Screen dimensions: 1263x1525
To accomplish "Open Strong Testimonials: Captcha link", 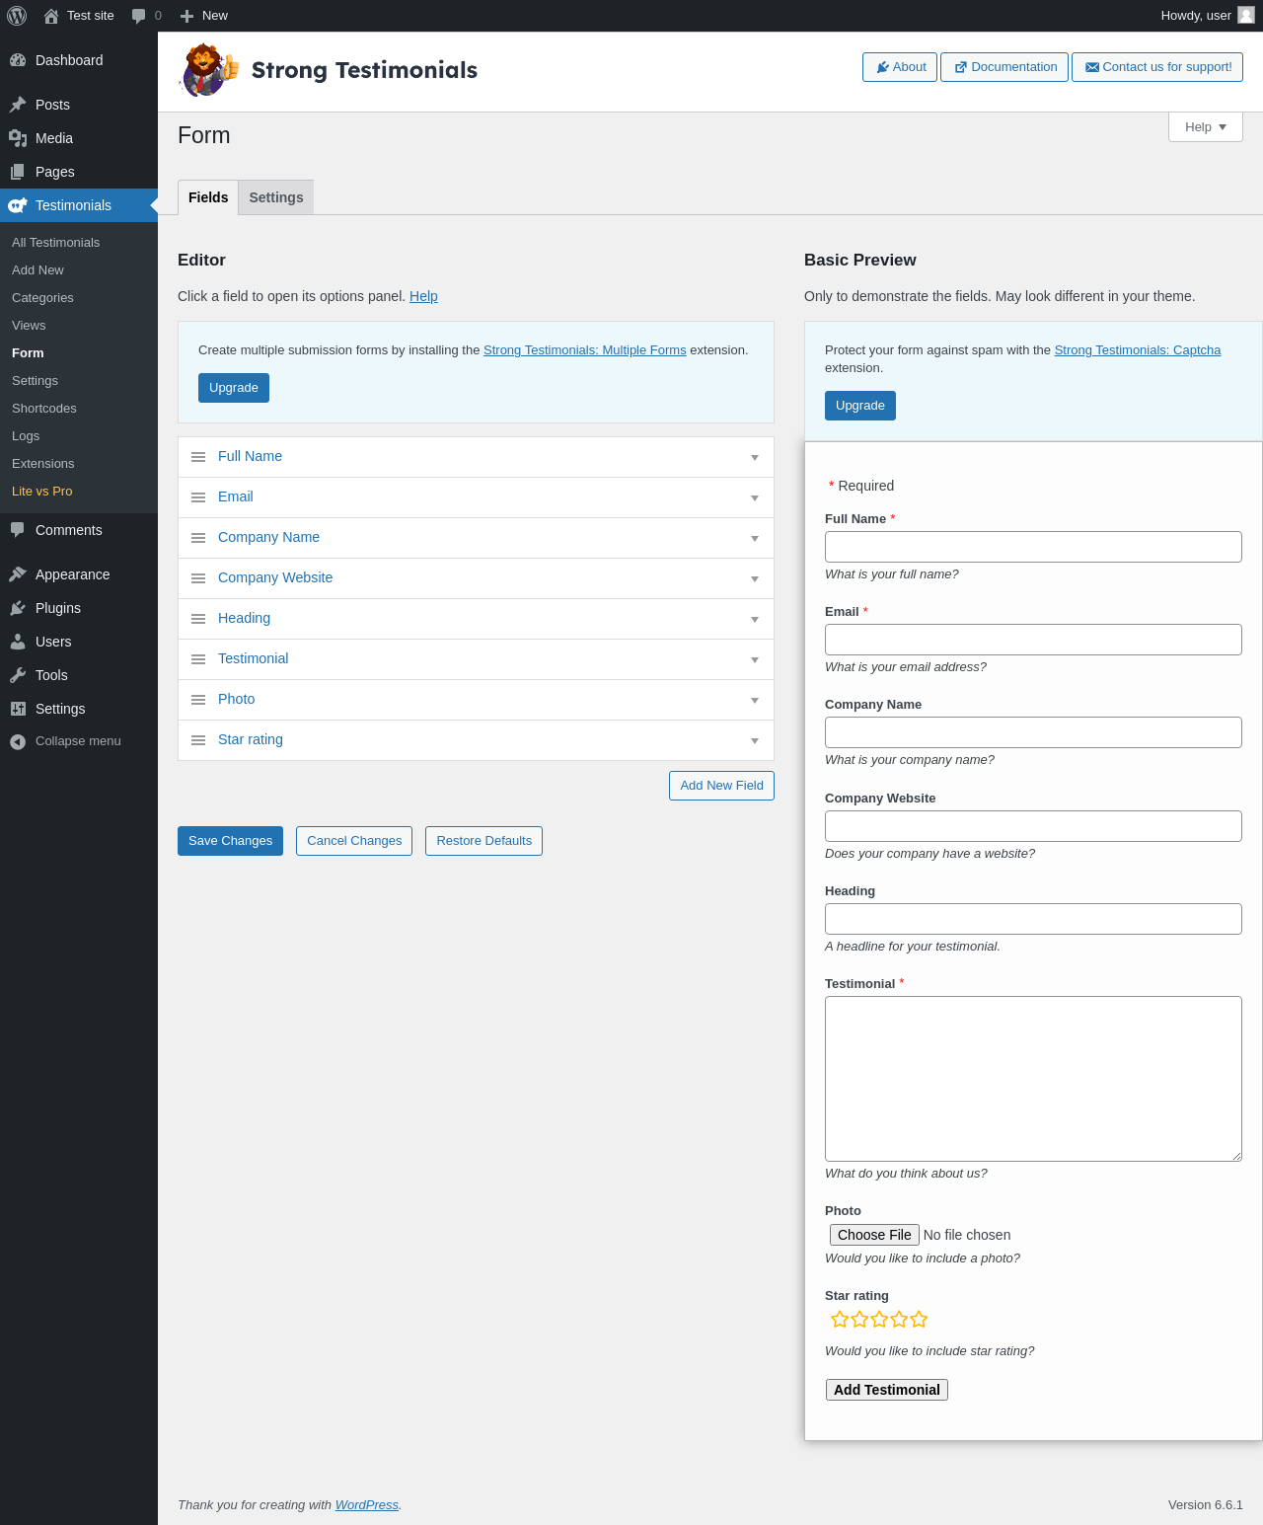I will (1138, 350).
